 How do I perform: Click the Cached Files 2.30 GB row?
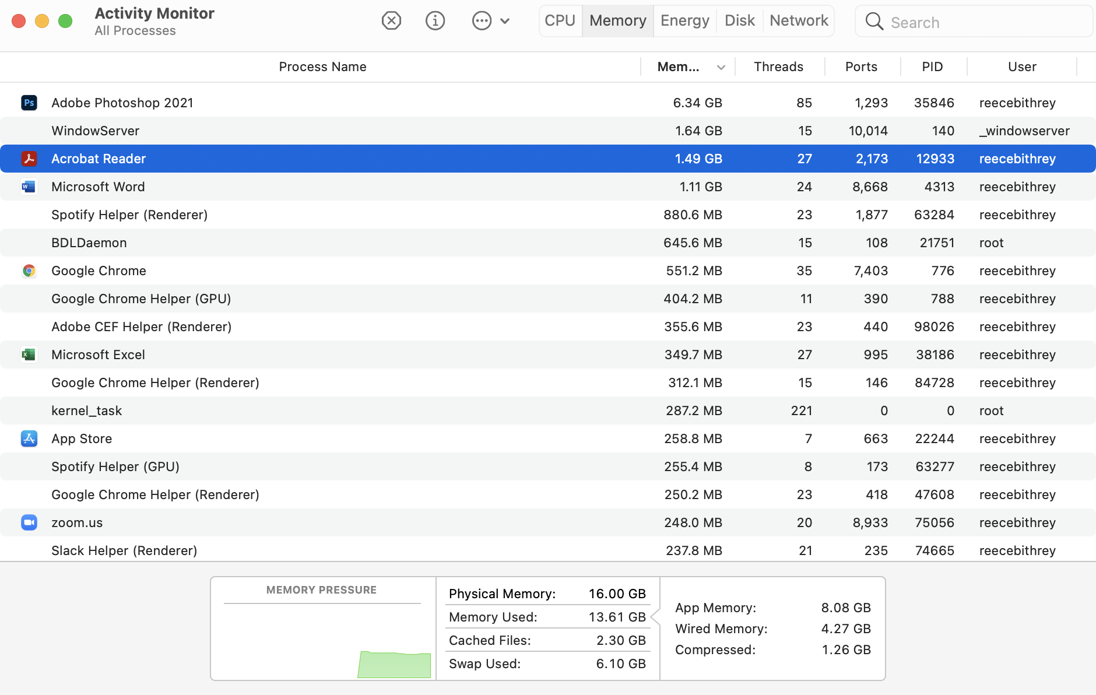pos(547,640)
